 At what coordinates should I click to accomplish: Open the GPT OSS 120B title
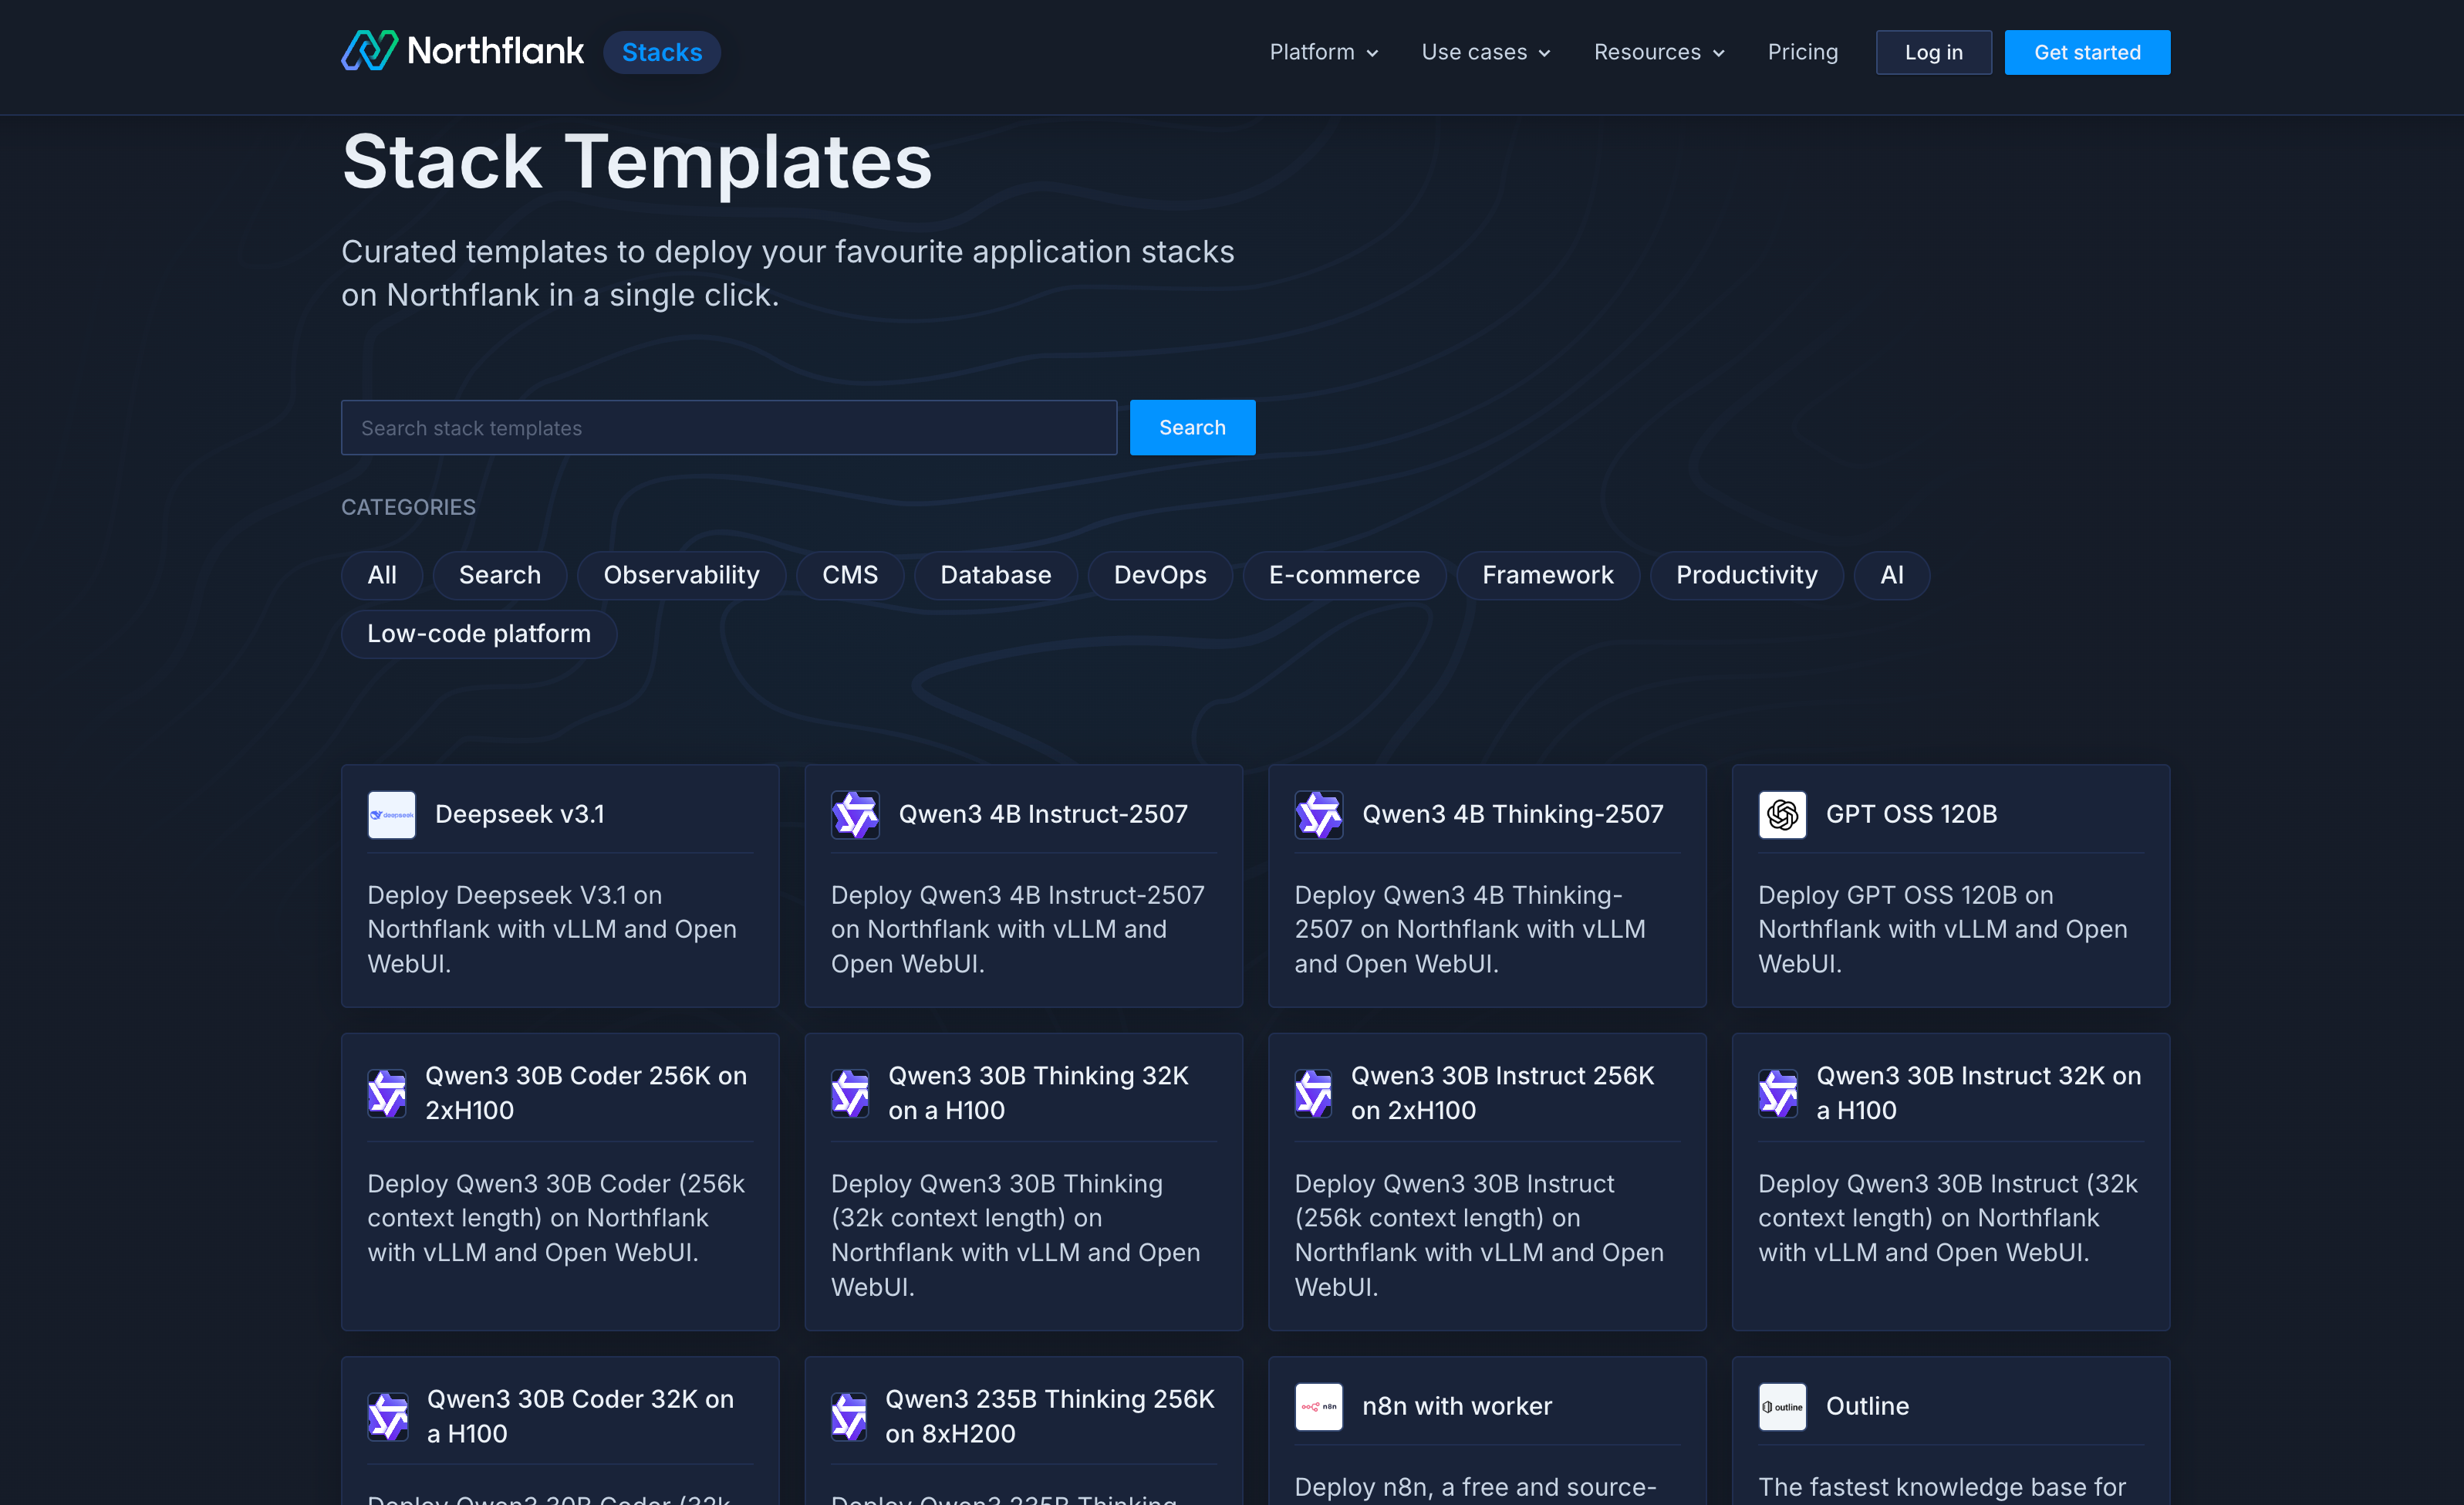pos(1912,814)
